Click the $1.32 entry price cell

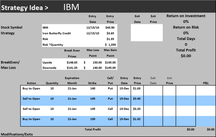(137, 119)
